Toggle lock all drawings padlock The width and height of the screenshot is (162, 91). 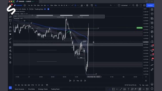pos(10,54)
